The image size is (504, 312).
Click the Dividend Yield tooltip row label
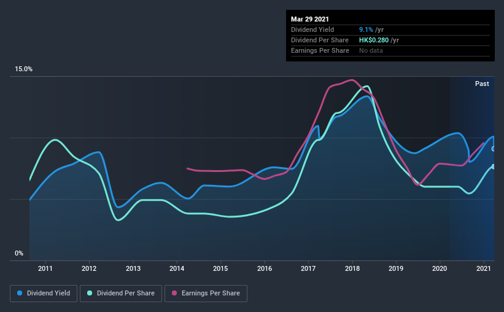312,29
